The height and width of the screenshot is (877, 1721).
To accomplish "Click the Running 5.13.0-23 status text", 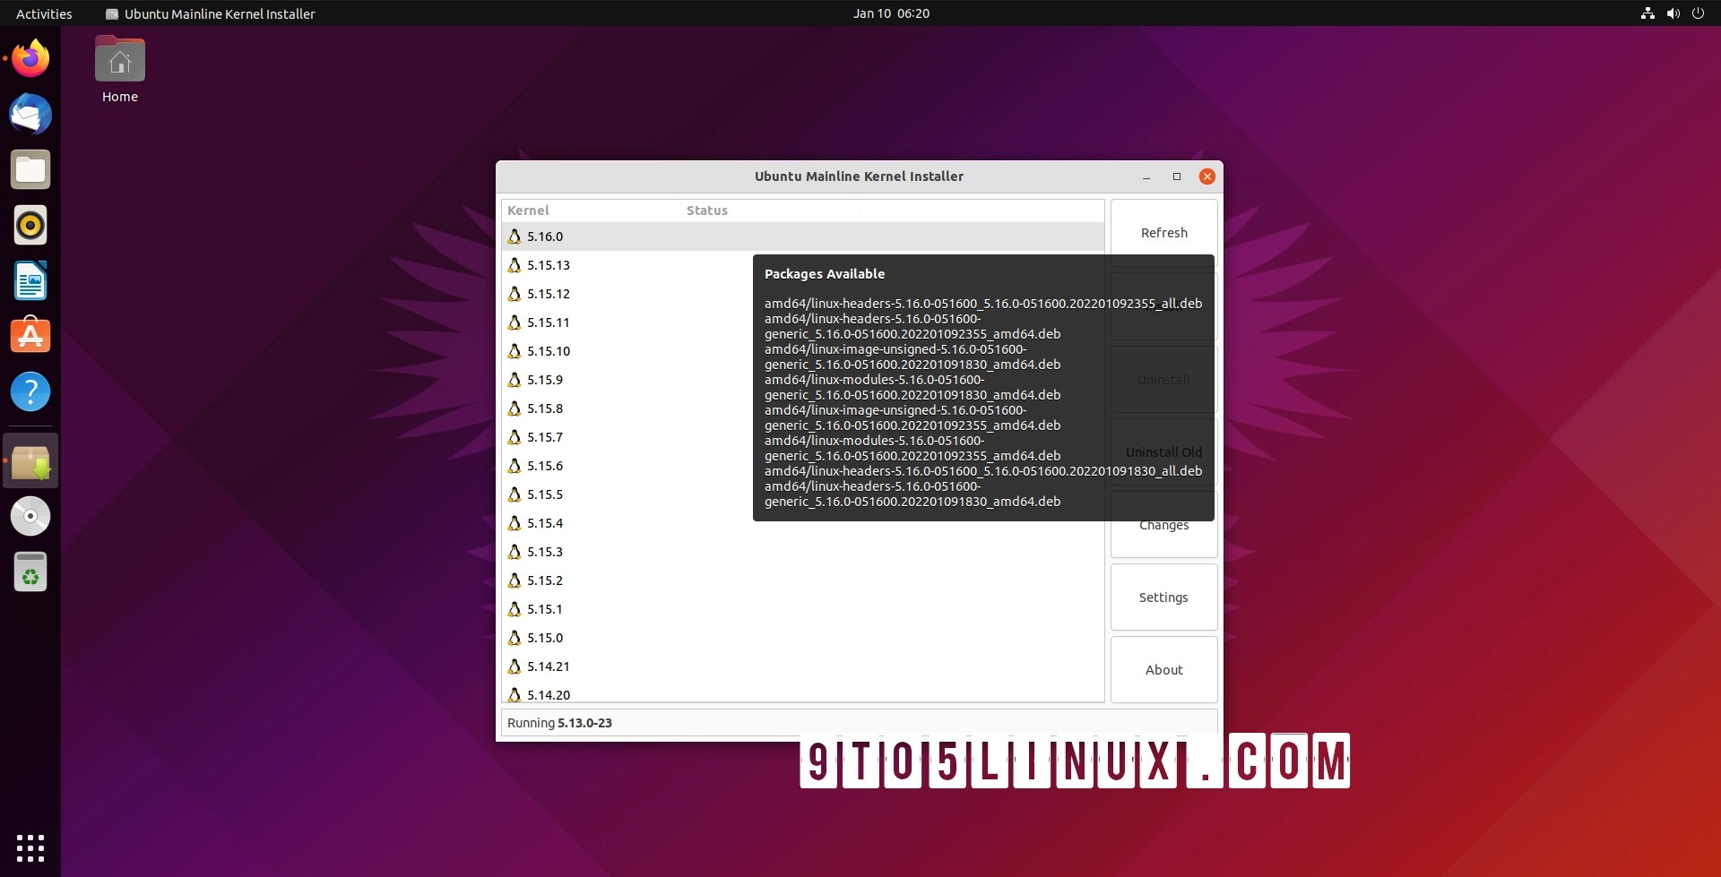I will point(559,723).
